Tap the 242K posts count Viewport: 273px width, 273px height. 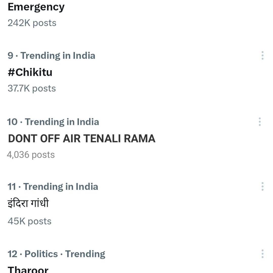(32, 23)
